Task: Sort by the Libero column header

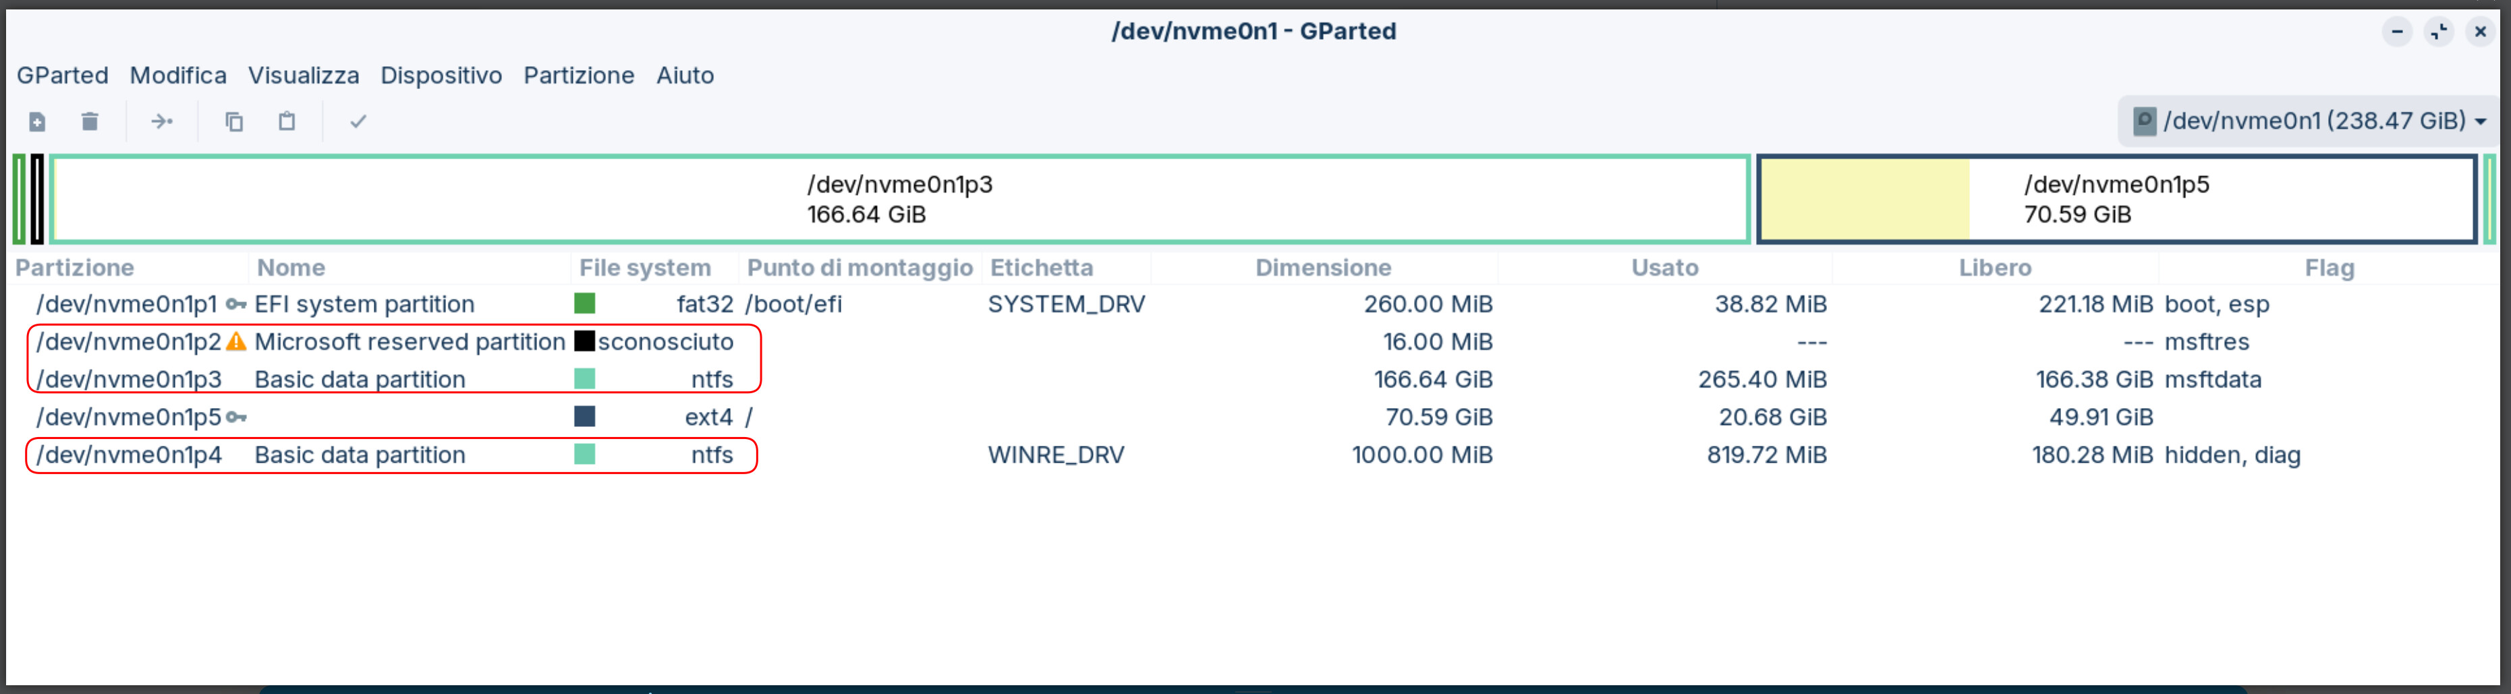Action: point(1996,267)
